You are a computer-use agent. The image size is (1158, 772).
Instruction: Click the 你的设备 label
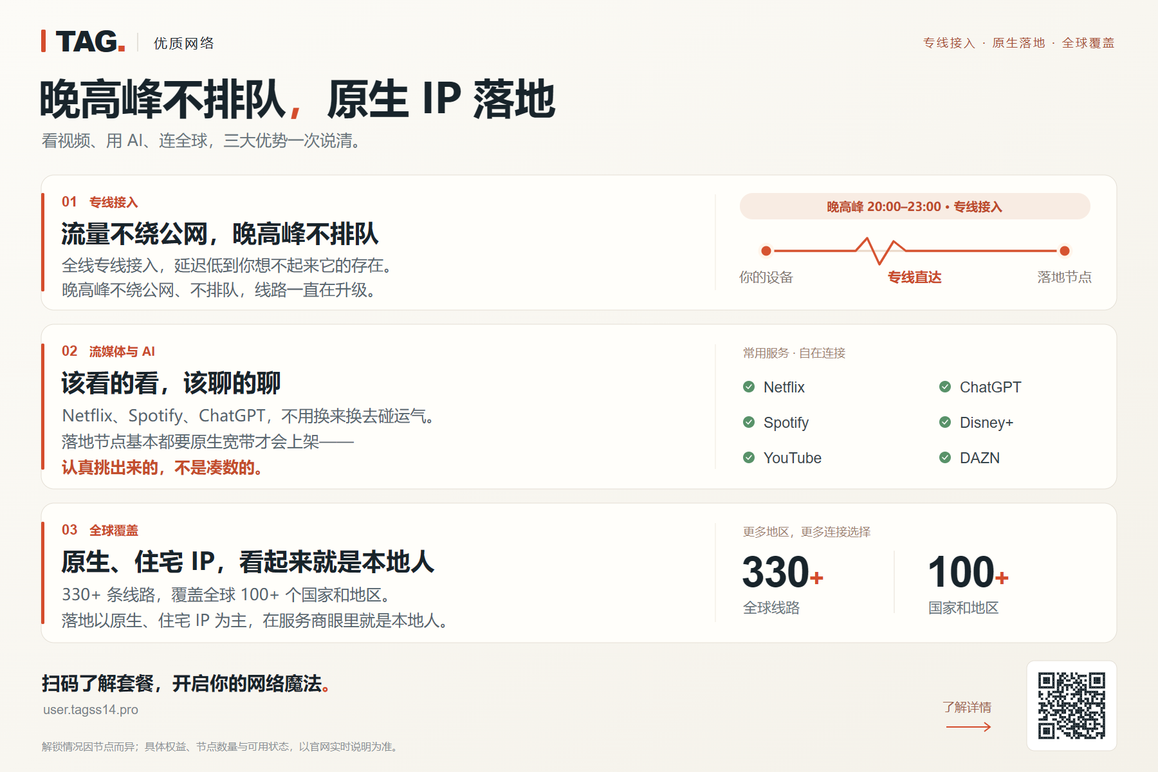click(x=766, y=277)
